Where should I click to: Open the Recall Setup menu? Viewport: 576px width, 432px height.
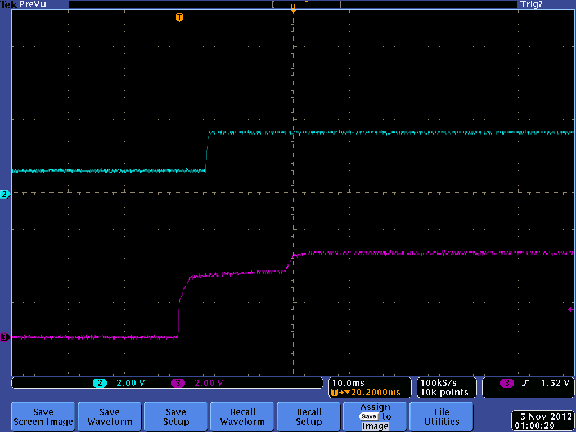308,416
